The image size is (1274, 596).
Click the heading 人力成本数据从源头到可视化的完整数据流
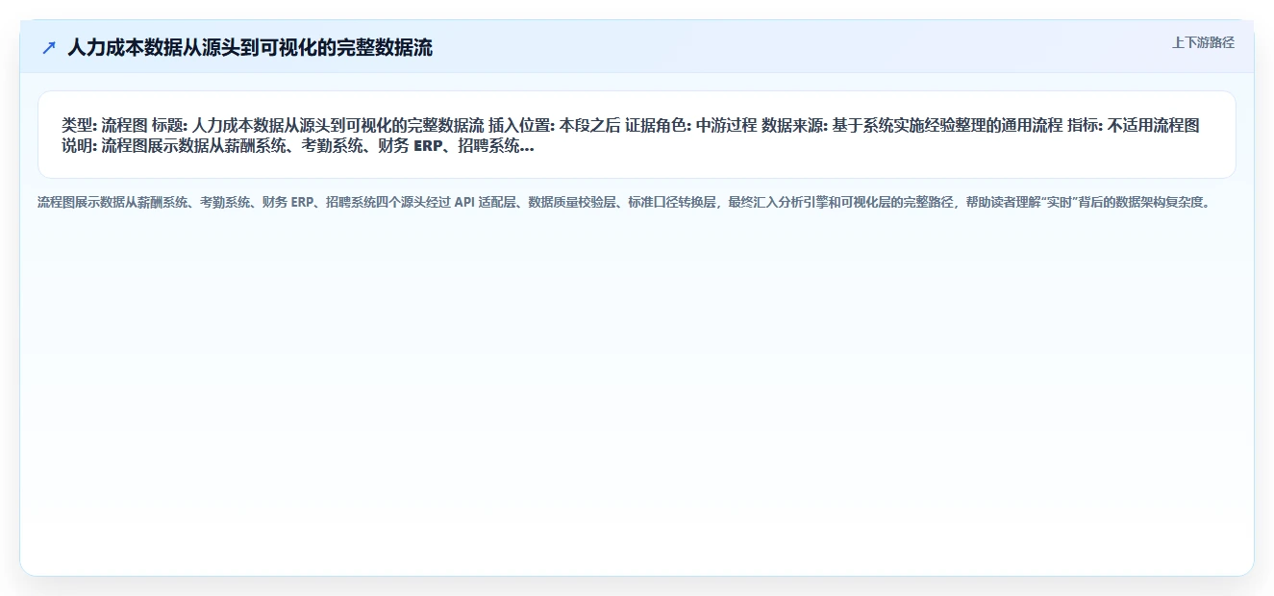click(250, 48)
